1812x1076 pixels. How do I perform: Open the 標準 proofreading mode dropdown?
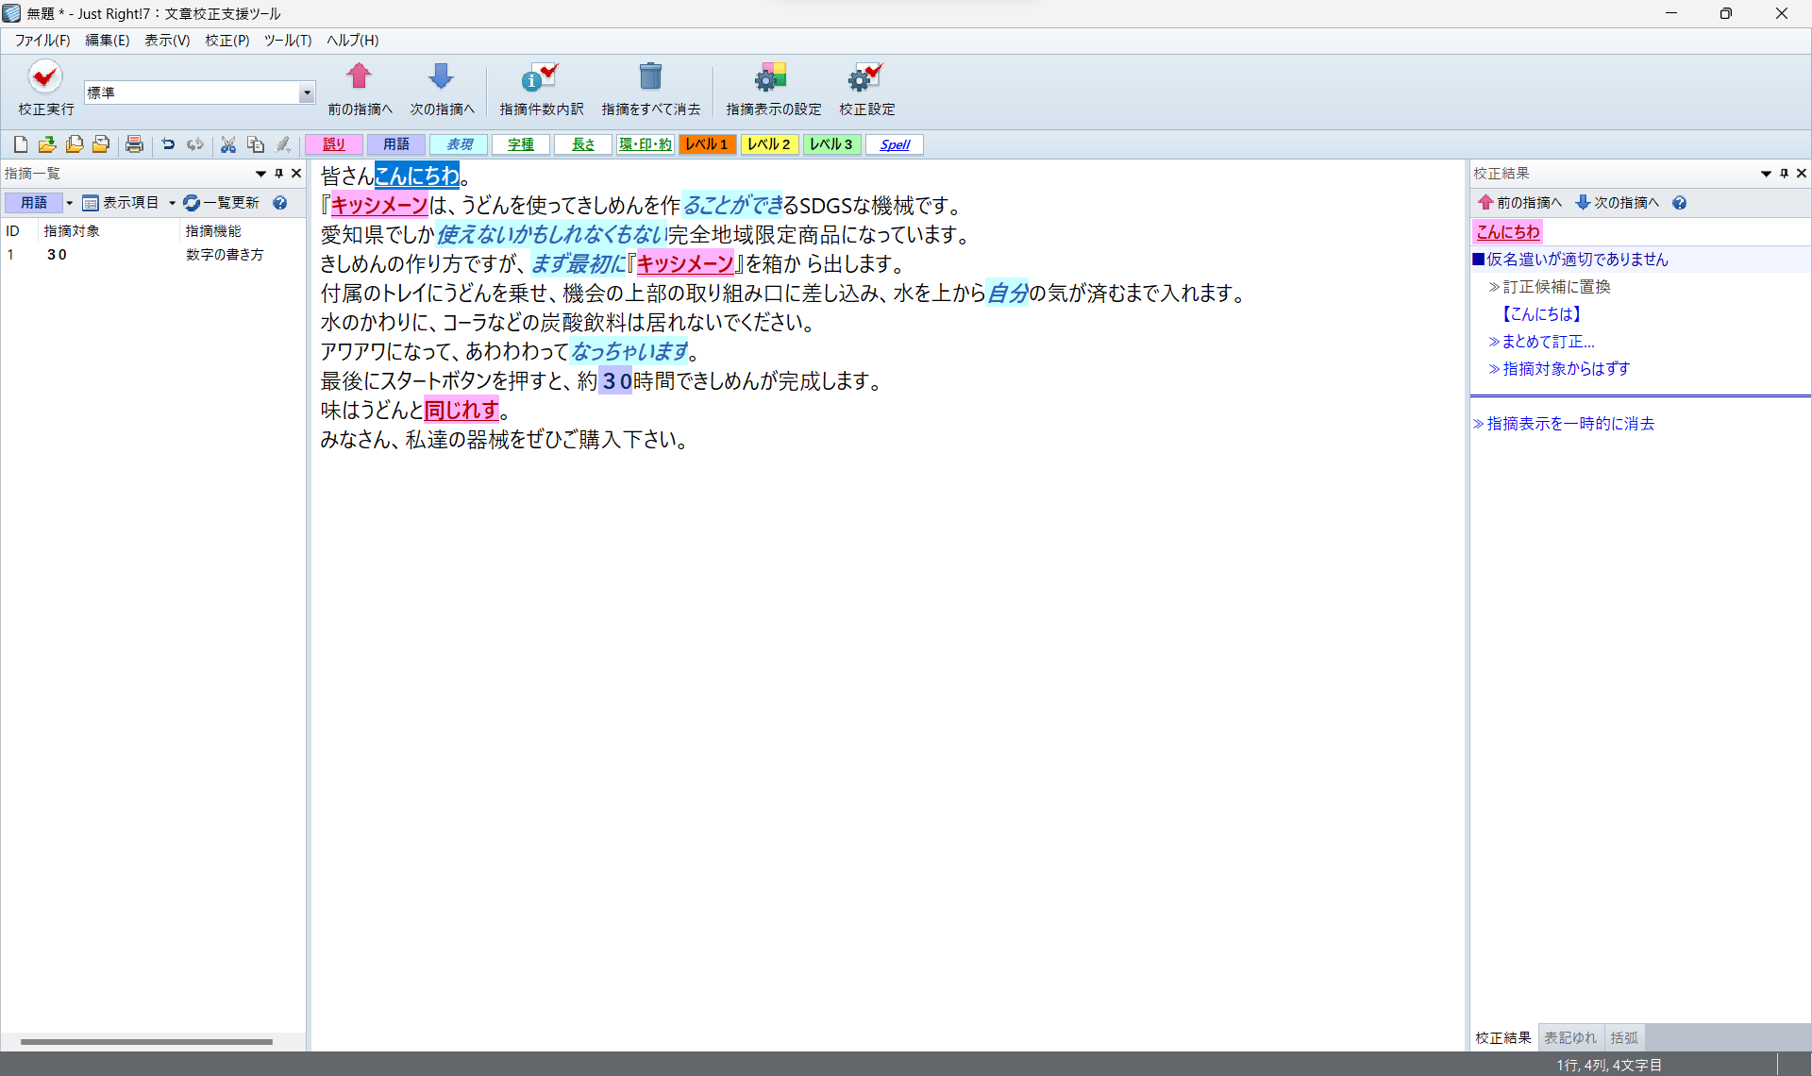(x=307, y=92)
